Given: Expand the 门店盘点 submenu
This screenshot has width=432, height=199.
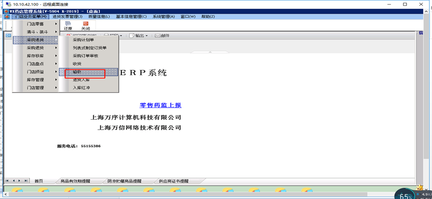Looking at the screenshot, I should coord(36,64).
